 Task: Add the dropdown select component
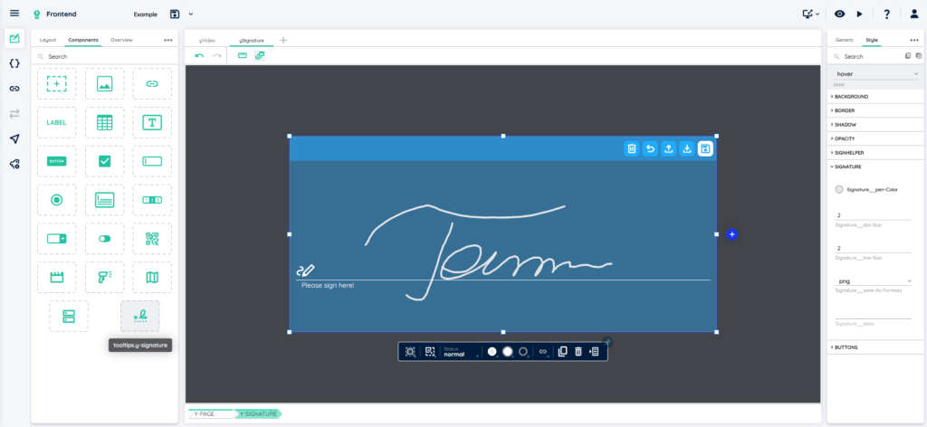pos(57,239)
